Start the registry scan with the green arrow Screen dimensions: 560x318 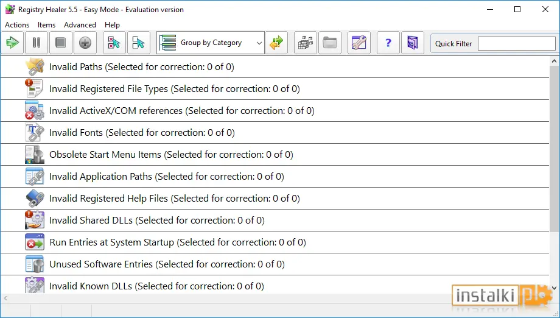pyautogui.click(x=13, y=43)
